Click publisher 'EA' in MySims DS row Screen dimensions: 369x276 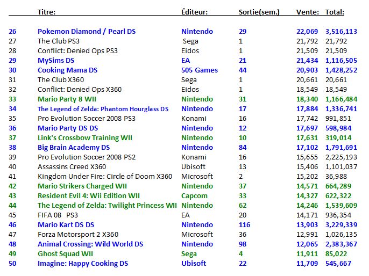click(x=186, y=61)
